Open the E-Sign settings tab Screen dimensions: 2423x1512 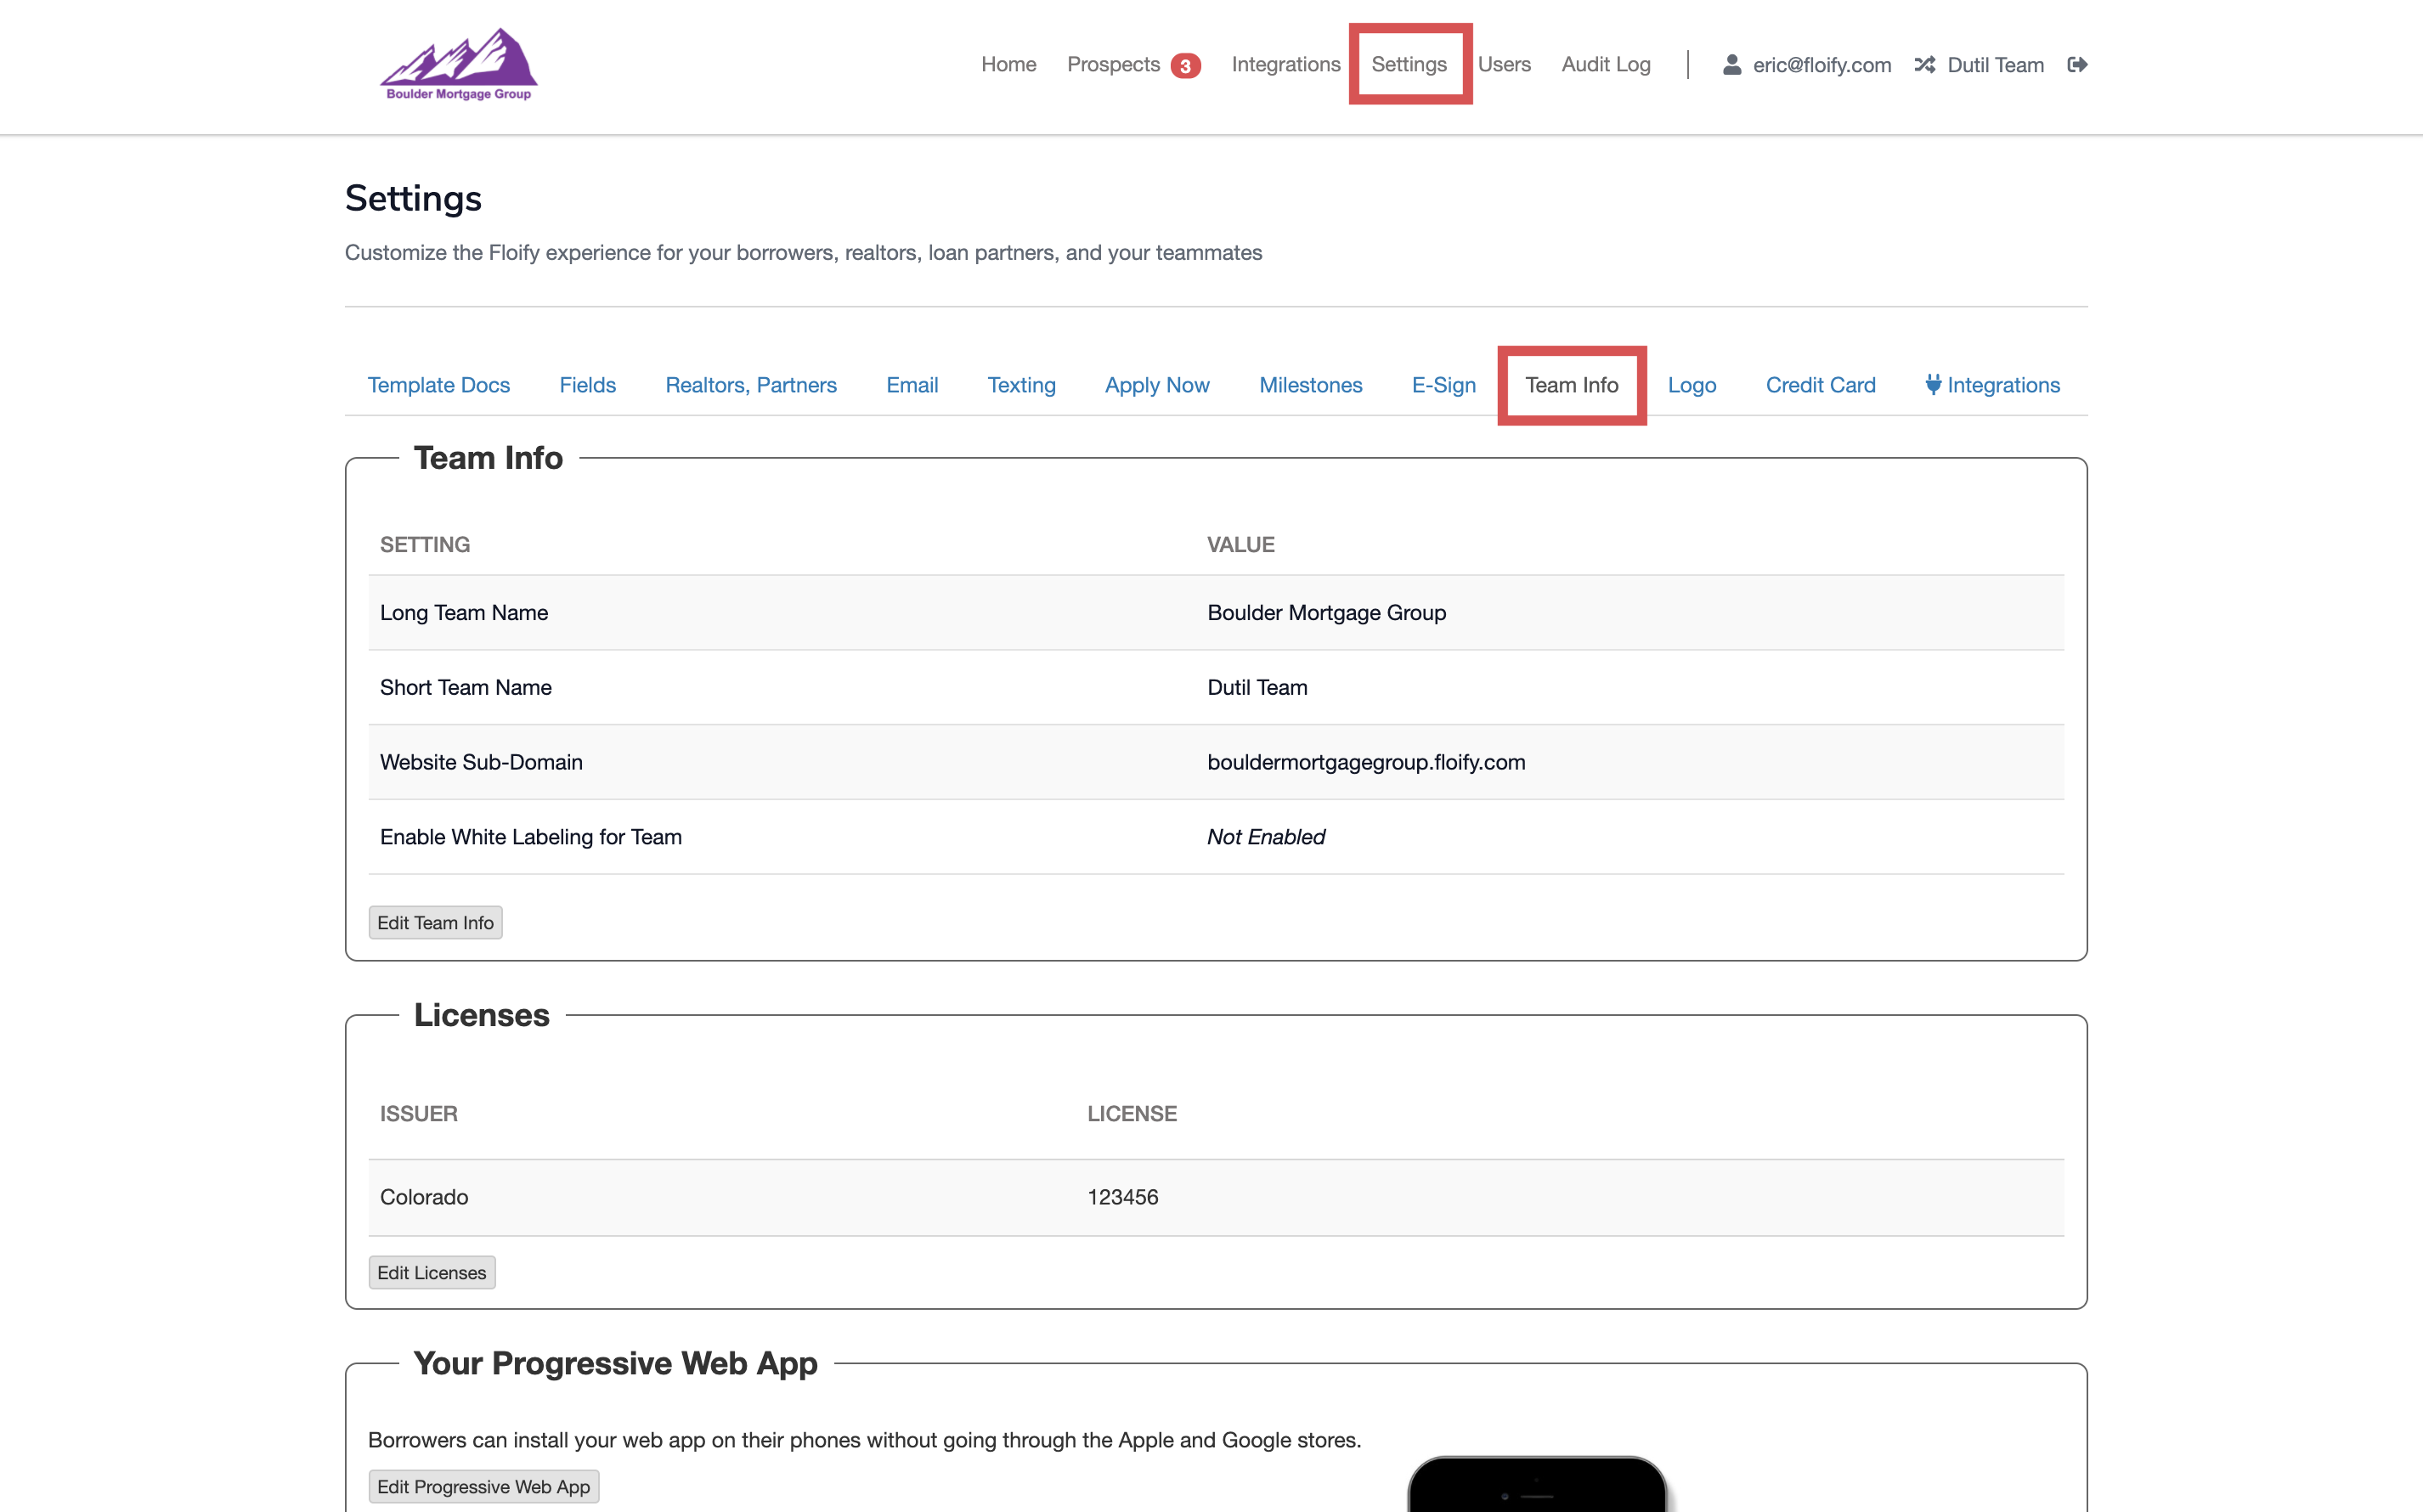1443,385
